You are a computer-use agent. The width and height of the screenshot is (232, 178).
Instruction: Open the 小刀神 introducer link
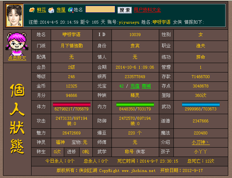point(200,142)
